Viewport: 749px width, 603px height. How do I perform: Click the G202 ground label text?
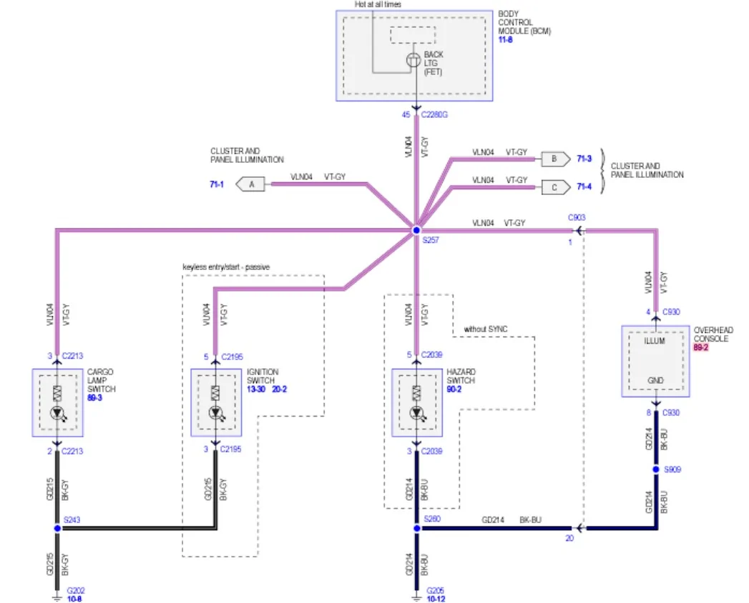76,591
